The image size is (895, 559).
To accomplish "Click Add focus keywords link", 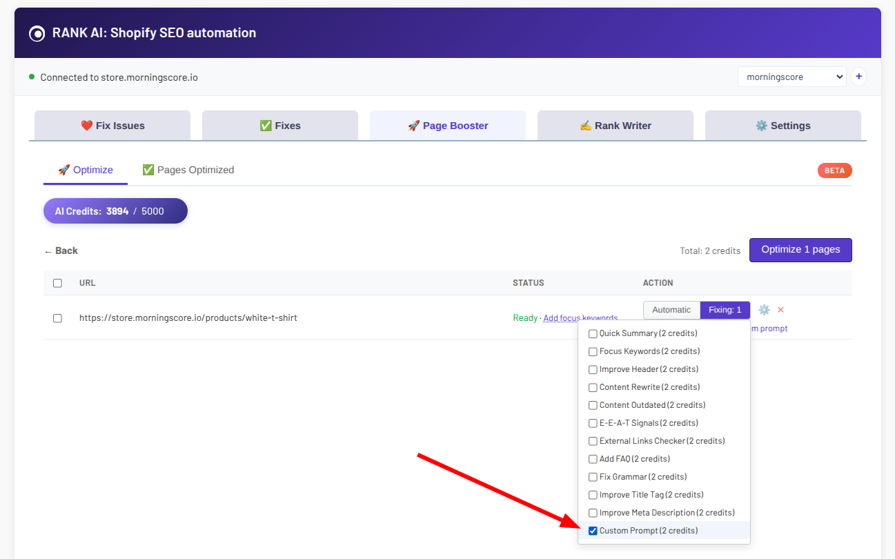I will tap(580, 318).
